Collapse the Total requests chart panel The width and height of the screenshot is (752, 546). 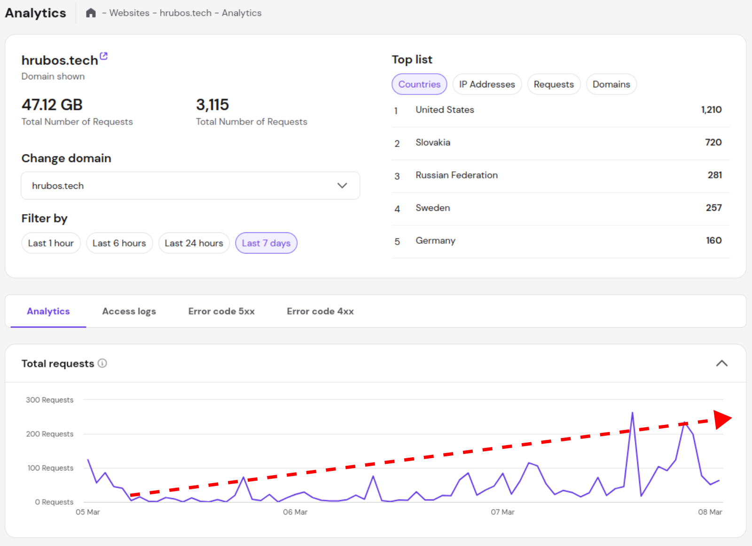(x=721, y=363)
